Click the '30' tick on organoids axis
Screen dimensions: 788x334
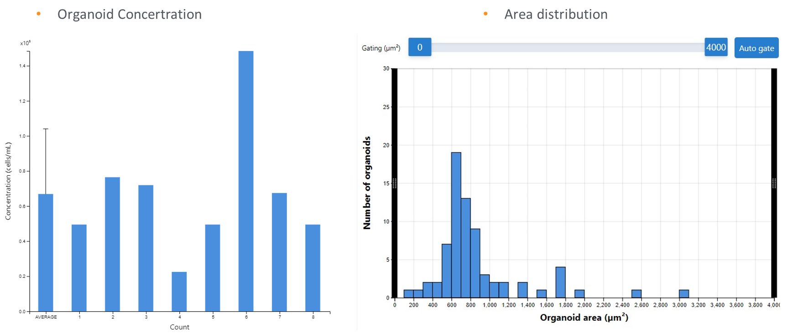click(x=386, y=68)
